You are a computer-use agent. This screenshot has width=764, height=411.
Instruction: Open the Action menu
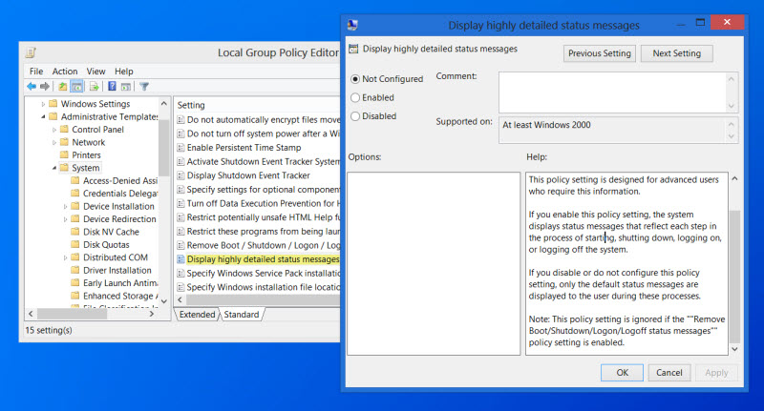click(65, 72)
